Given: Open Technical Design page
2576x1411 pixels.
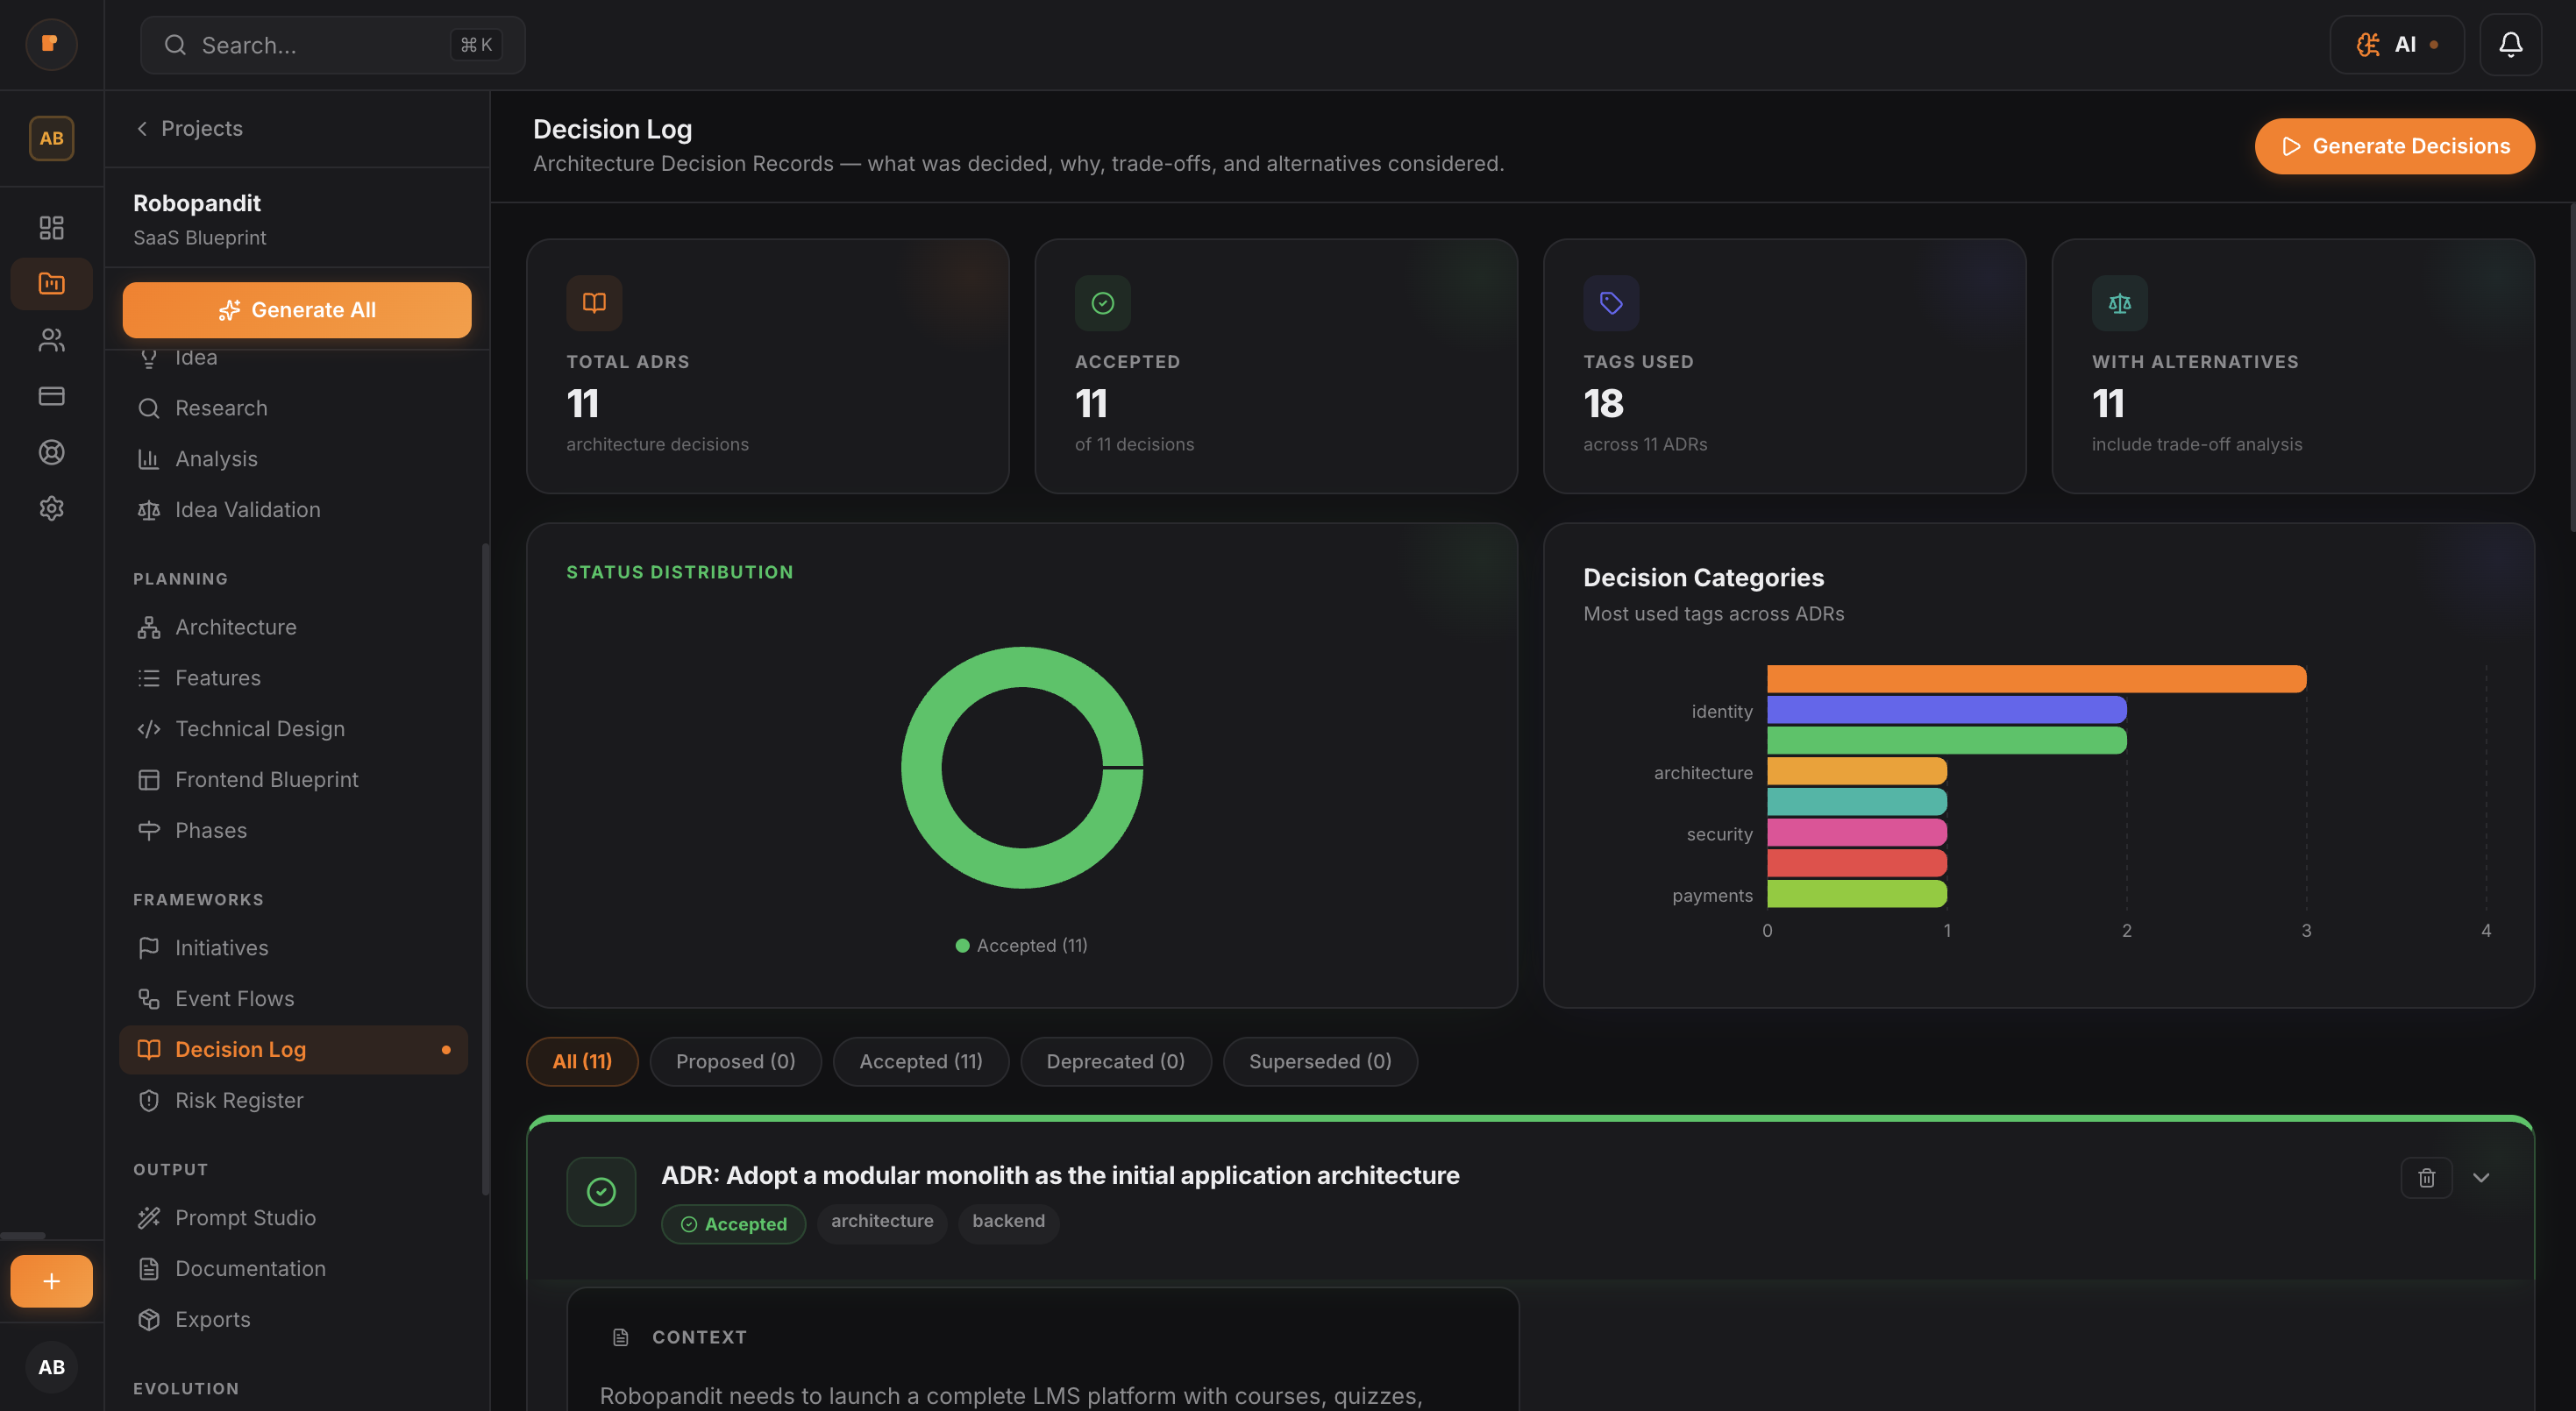Looking at the screenshot, I should click(260, 728).
